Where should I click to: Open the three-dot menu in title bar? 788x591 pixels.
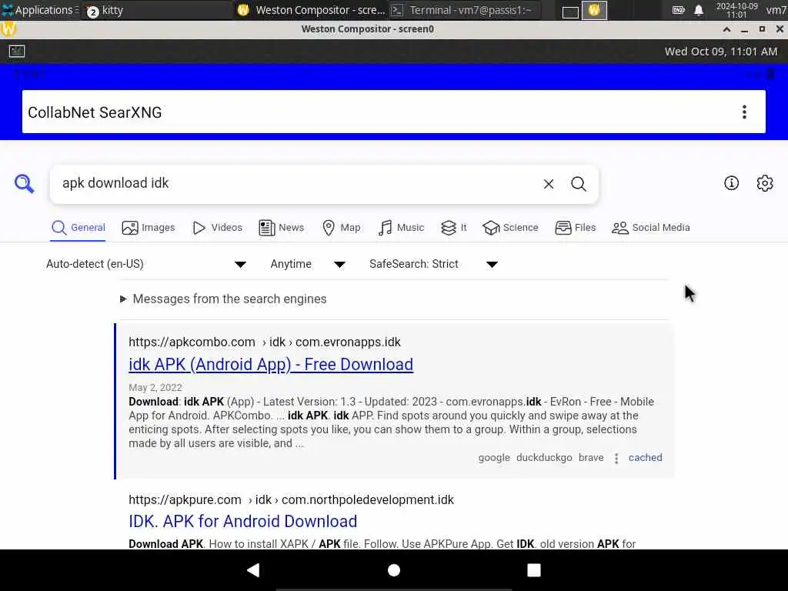click(744, 112)
